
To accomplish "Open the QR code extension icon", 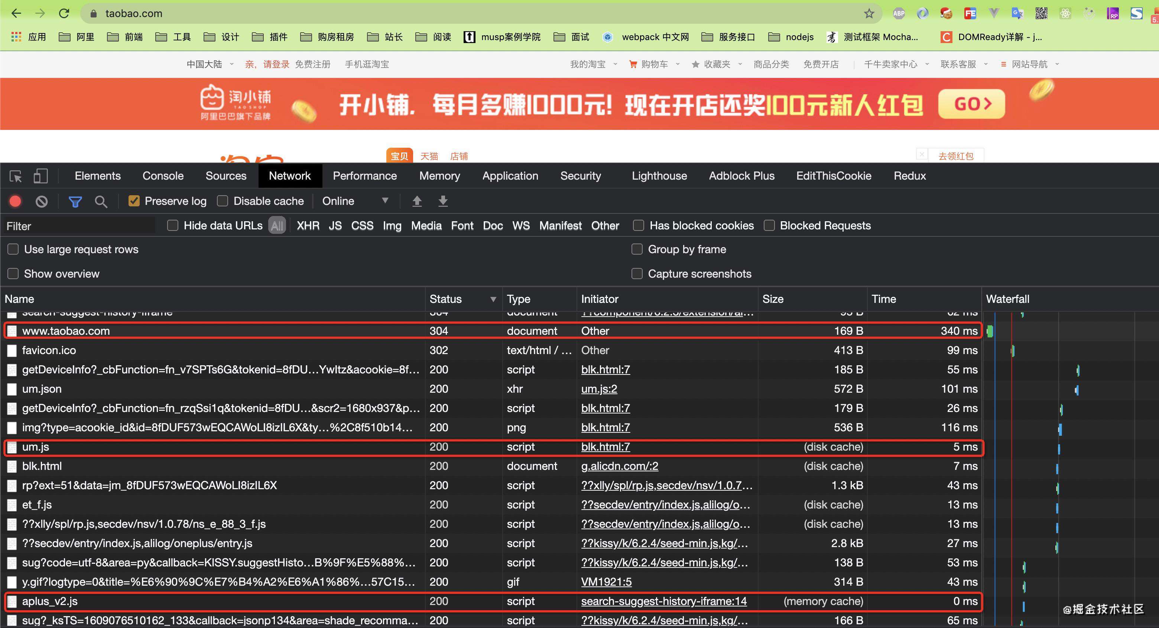I will coord(1041,13).
